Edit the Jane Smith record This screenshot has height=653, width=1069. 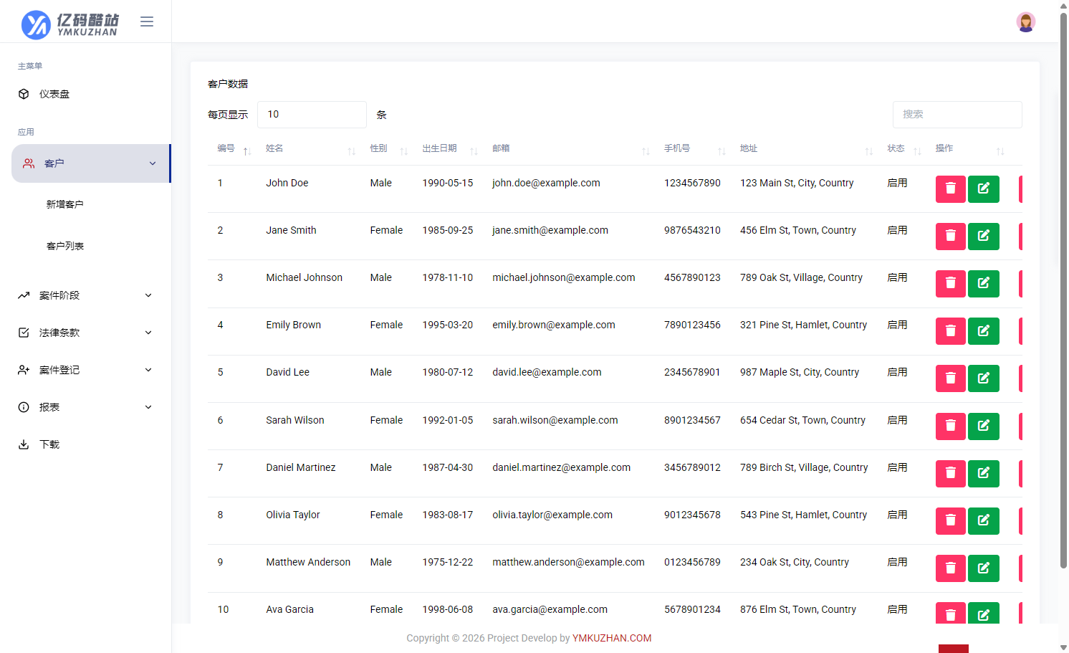(983, 236)
